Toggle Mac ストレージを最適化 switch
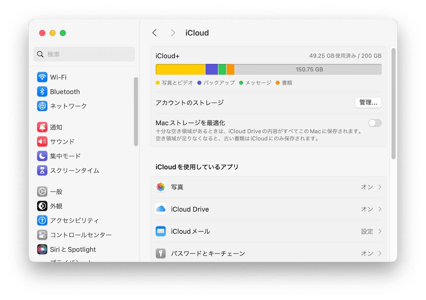The width and height of the screenshot is (426, 300). coord(375,123)
